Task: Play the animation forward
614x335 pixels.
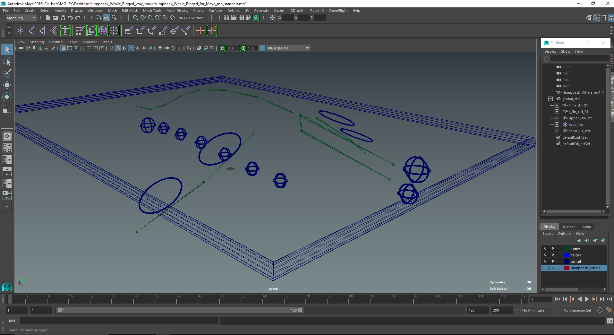Action: 587,299
